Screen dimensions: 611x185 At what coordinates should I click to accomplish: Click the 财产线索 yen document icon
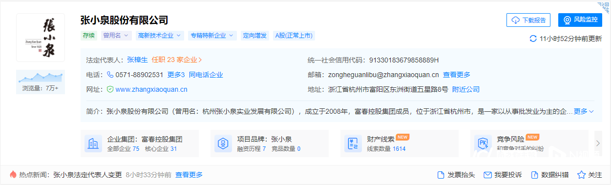pyautogui.click(x=353, y=144)
